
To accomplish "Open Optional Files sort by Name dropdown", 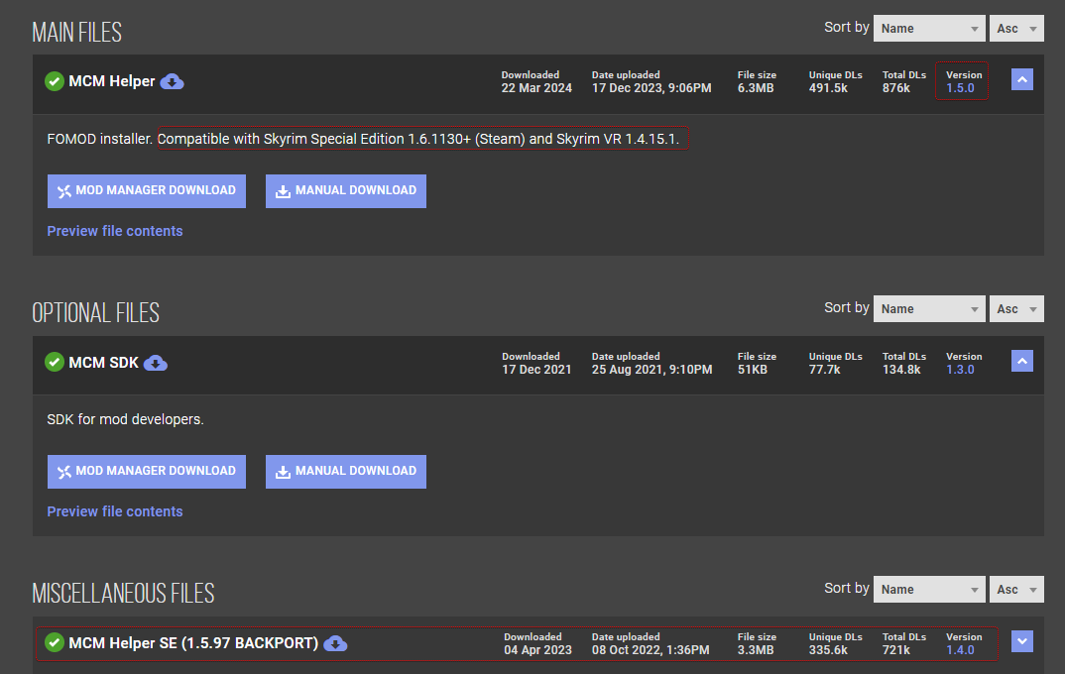I will point(929,309).
